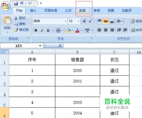Image resolution: width=142 pixels, height=118 pixels.
Task: Undo the last action
Action: click(22, 3)
